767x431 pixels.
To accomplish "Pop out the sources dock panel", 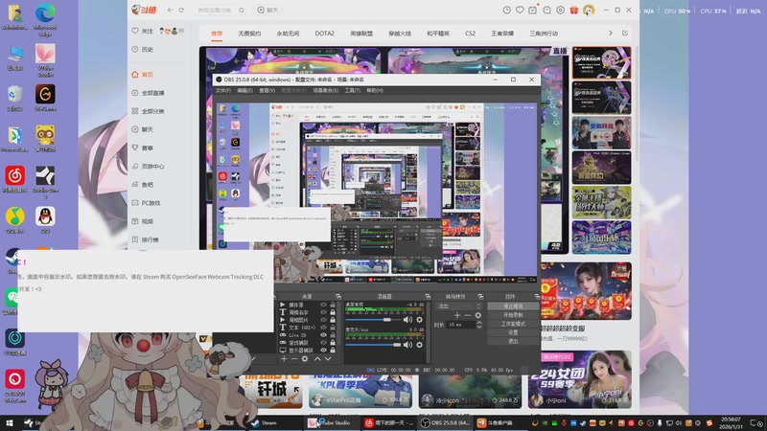I will click(338, 297).
